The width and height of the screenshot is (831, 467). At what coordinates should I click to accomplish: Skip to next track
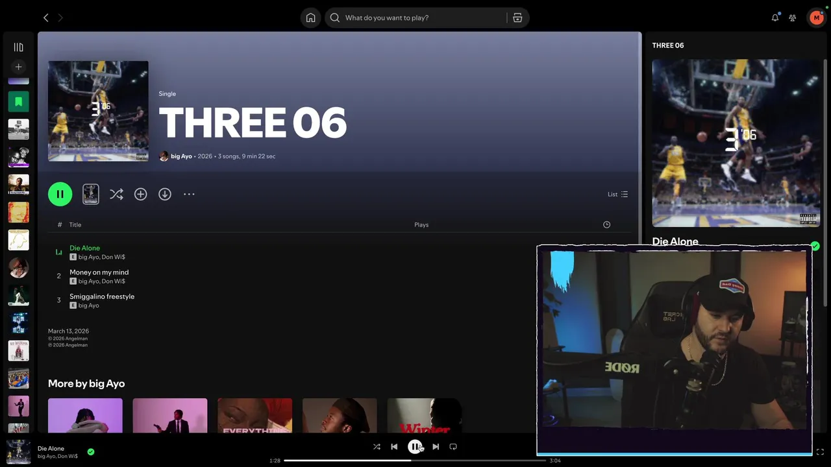[x=436, y=447]
